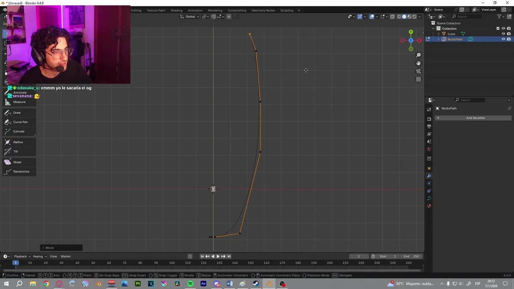Toggle the camera view icon

click(x=418, y=71)
